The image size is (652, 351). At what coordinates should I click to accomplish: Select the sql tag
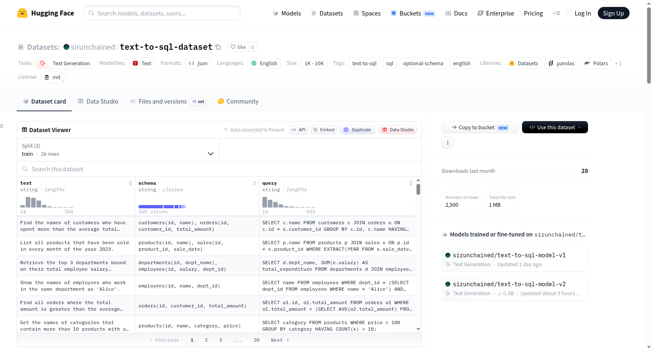390,63
